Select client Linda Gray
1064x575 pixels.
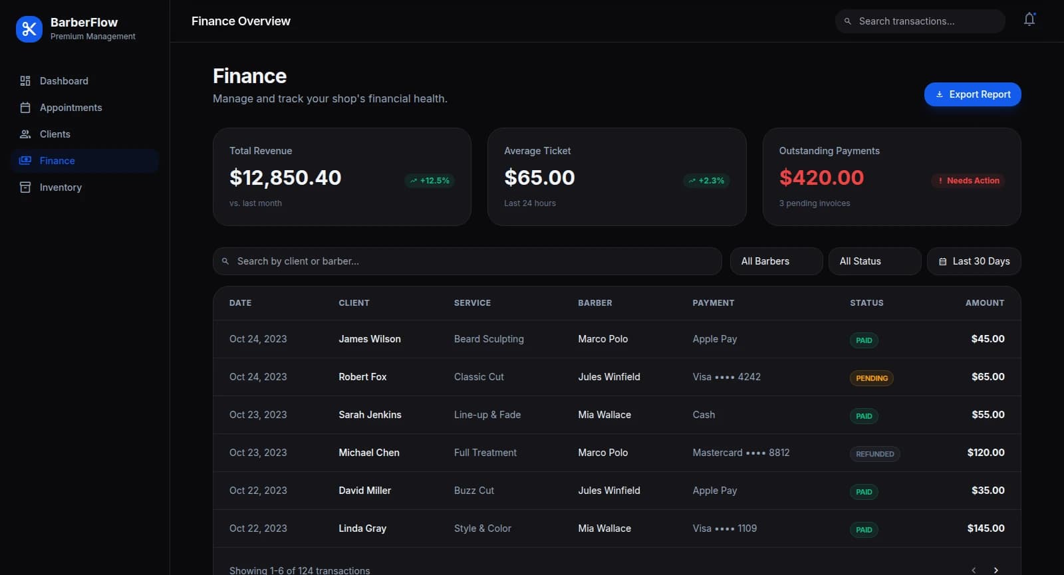point(362,528)
